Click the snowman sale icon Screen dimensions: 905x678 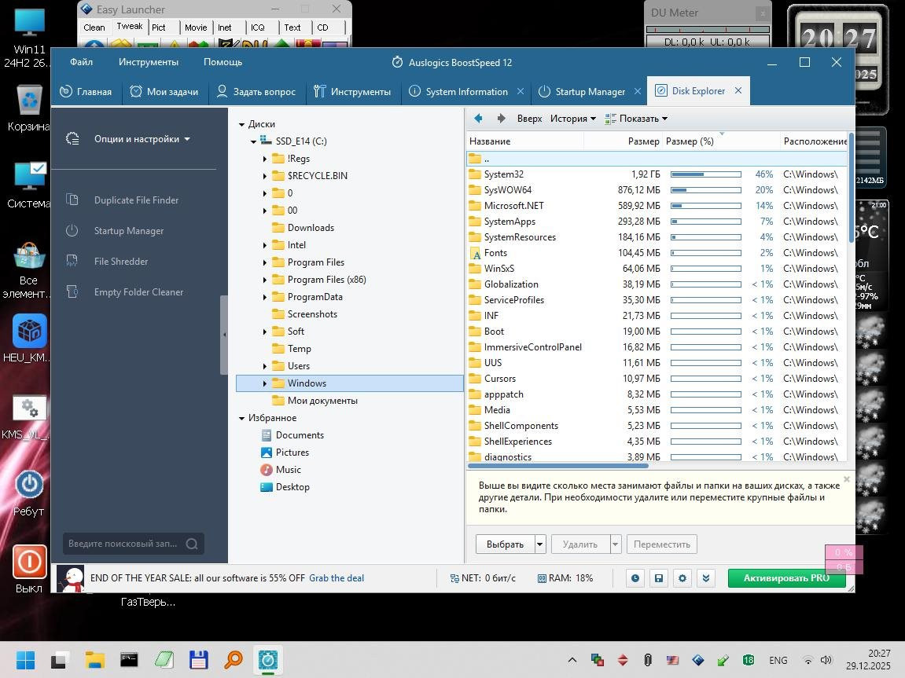coord(72,578)
